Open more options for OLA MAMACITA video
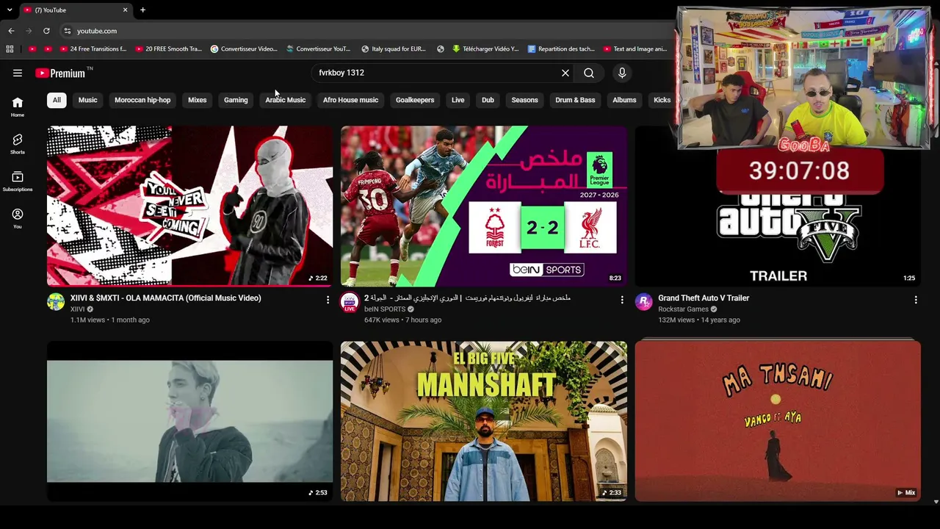Screen dimensions: 940x529 (328, 300)
